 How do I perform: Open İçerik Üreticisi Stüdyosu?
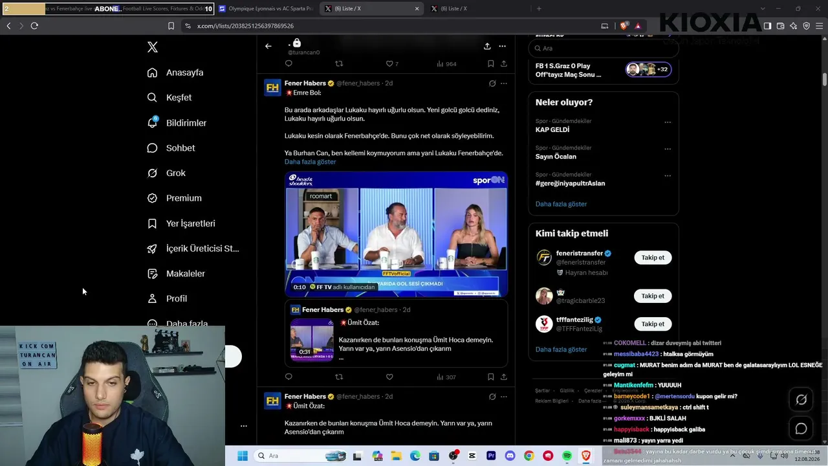pyautogui.click(x=193, y=249)
